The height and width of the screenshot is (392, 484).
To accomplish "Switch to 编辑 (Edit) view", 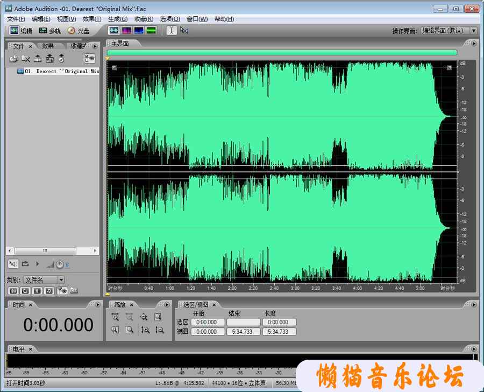I will point(20,31).
